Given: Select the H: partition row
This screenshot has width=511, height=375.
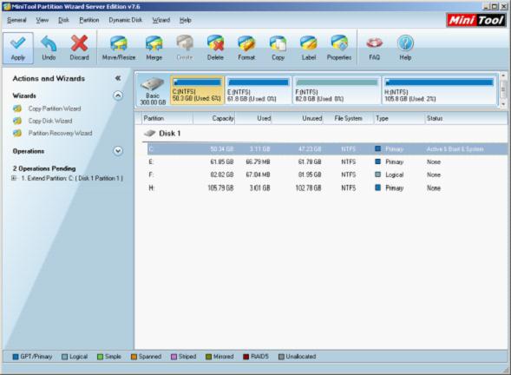Looking at the screenshot, I should point(327,187).
